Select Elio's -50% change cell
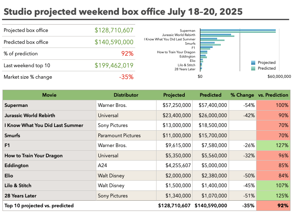The height and width of the screenshot is (213, 295). click(242, 176)
